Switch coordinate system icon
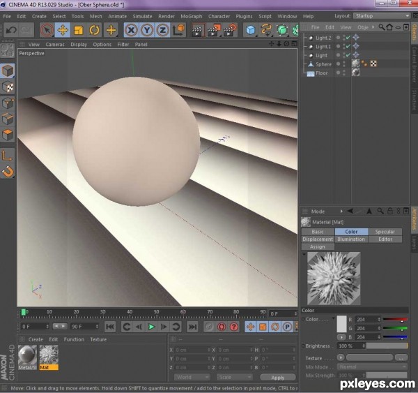The width and height of the screenshot is (418, 393). pyautogui.click(x=178, y=30)
